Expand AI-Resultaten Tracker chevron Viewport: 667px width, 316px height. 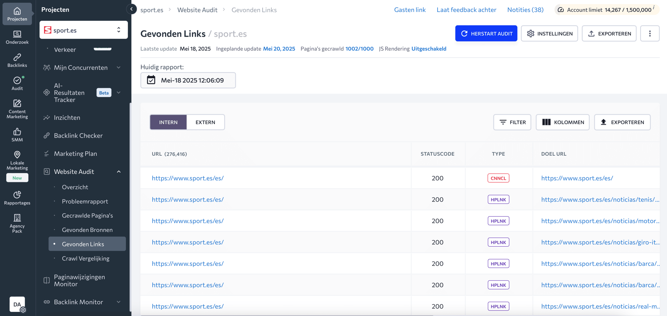[119, 93]
